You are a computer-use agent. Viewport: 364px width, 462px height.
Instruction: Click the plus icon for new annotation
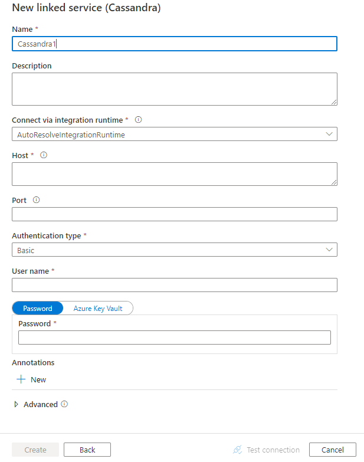[21, 379]
